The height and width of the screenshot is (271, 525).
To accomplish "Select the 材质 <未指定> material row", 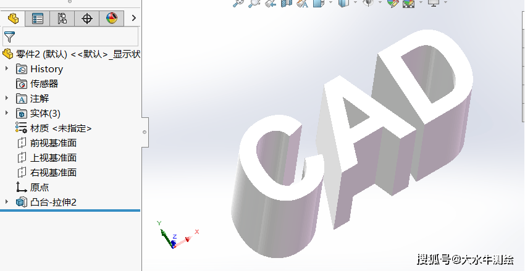I will pyautogui.click(x=54, y=128).
